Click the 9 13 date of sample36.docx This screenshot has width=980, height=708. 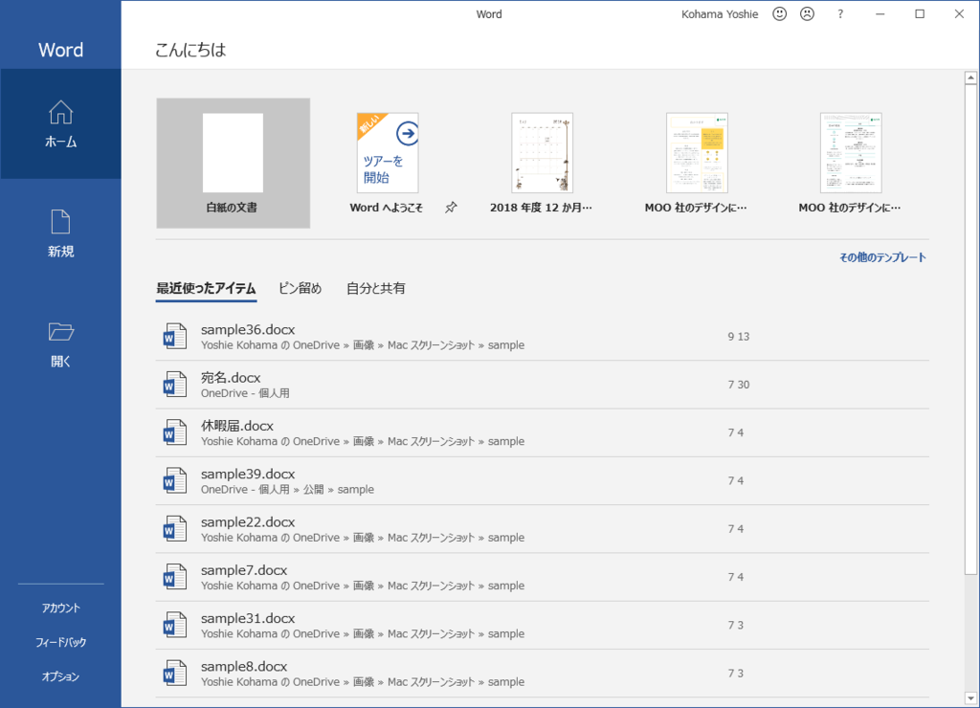[738, 336]
